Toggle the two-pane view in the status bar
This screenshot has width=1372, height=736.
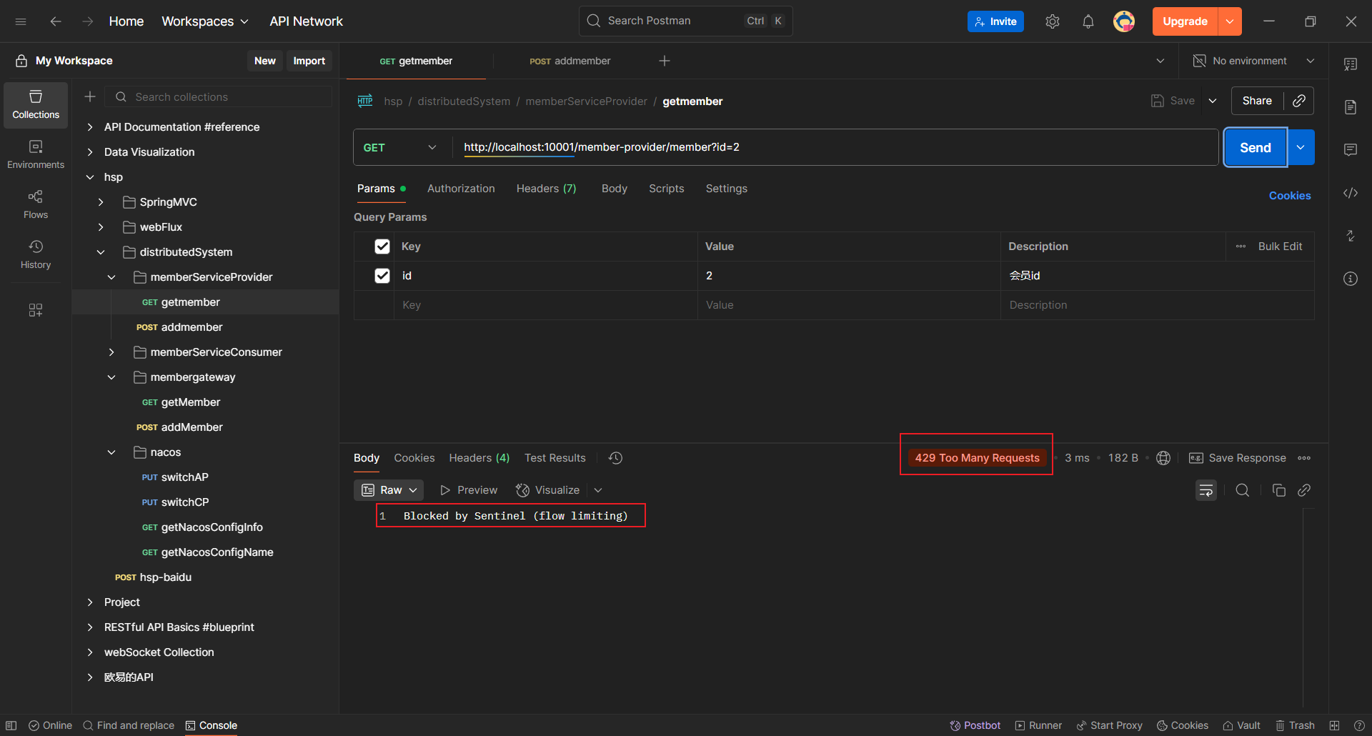(x=1334, y=725)
